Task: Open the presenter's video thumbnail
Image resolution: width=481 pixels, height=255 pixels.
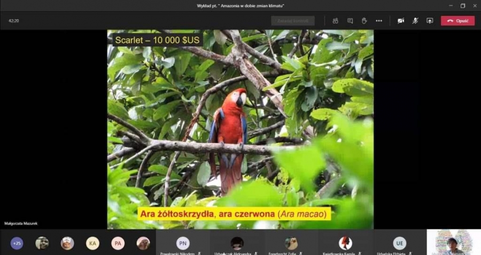Action: coord(453,242)
